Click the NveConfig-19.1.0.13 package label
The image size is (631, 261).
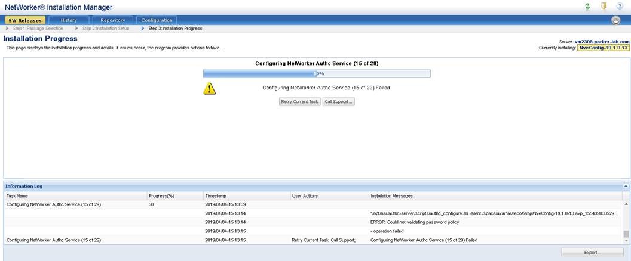(604, 48)
